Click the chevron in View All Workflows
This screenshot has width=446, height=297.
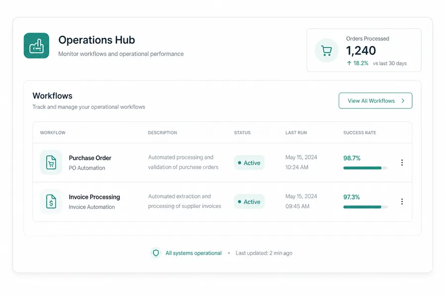[403, 100]
